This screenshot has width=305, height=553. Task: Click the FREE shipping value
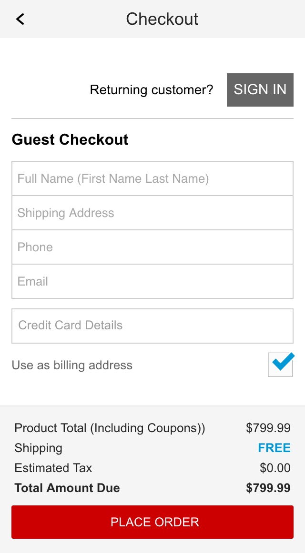[x=275, y=448]
